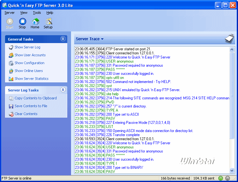Image resolution: width=238 pixels, height=182 pixels.
Task: Select the 'FTP Server started on port 21' line
Action: pyautogui.click(x=113, y=49)
